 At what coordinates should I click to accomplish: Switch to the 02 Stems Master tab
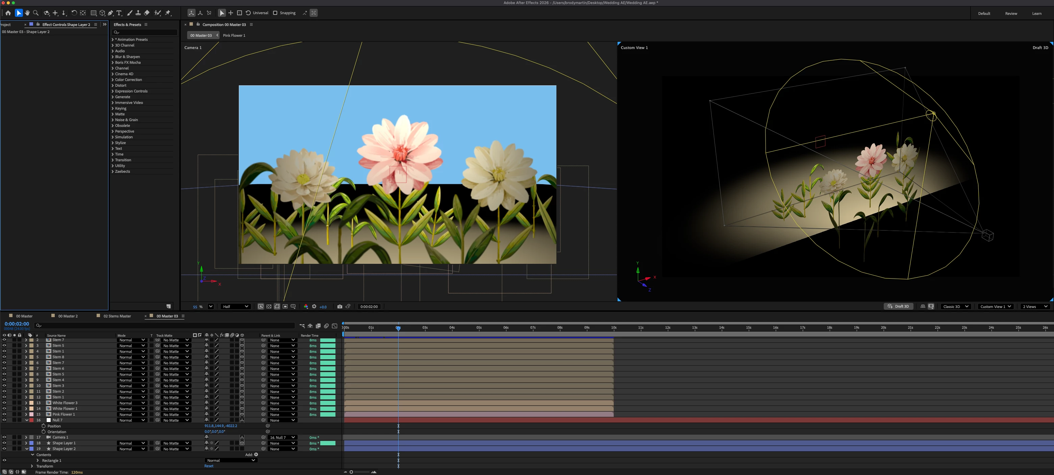pyautogui.click(x=117, y=316)
